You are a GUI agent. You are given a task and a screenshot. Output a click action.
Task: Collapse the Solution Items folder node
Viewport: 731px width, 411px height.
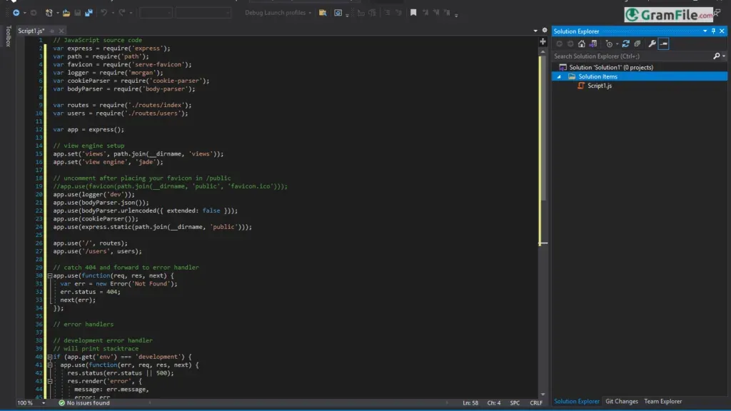pos(559,77)
